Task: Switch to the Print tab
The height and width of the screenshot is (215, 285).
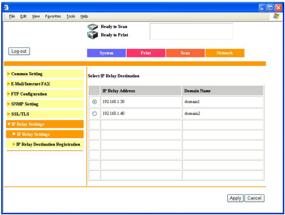Action: pos(146,53)
